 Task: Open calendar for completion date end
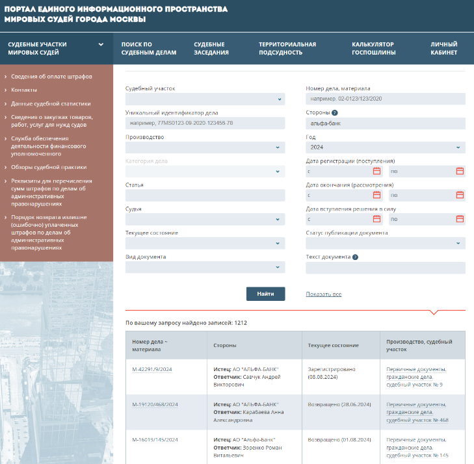460,195
